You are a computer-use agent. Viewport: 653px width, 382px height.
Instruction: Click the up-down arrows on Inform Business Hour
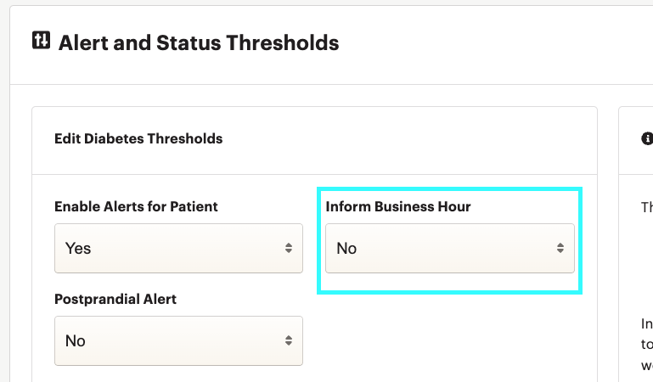[x=560, y=249]
